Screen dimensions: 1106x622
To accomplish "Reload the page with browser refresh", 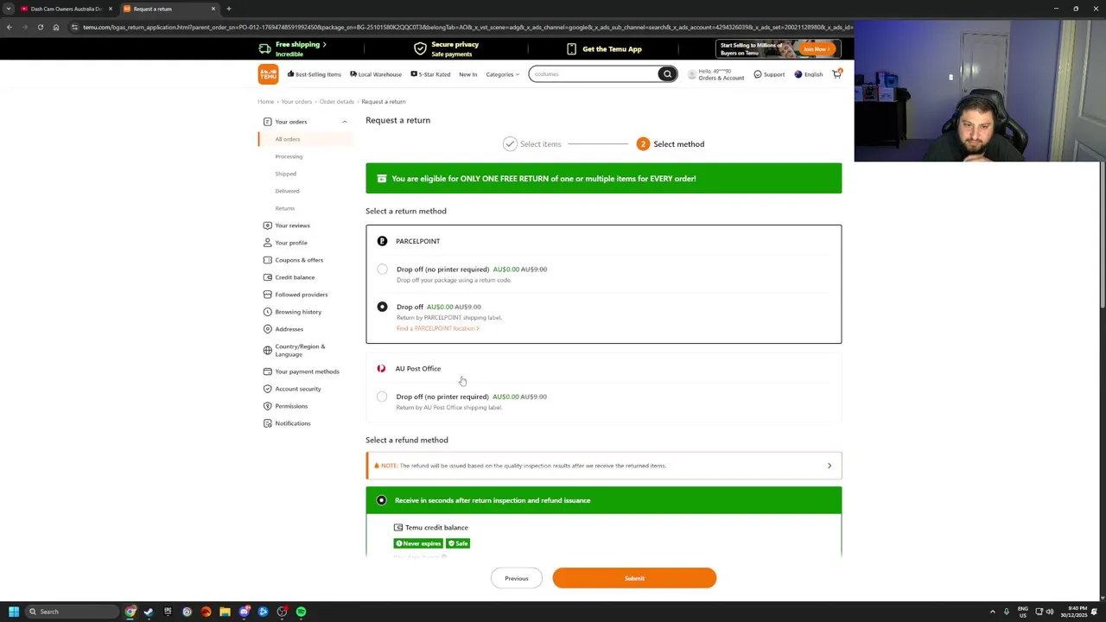I will pos(40,27).
